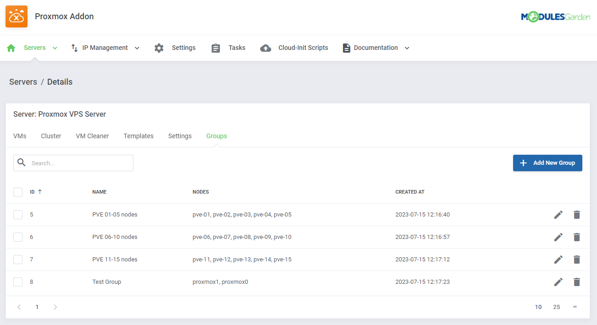Image resolution: width=597 pixels, height=325 pixels.
Task: Check the box for group ID 7
Action: pyautogui.click(x=18, y=260)
